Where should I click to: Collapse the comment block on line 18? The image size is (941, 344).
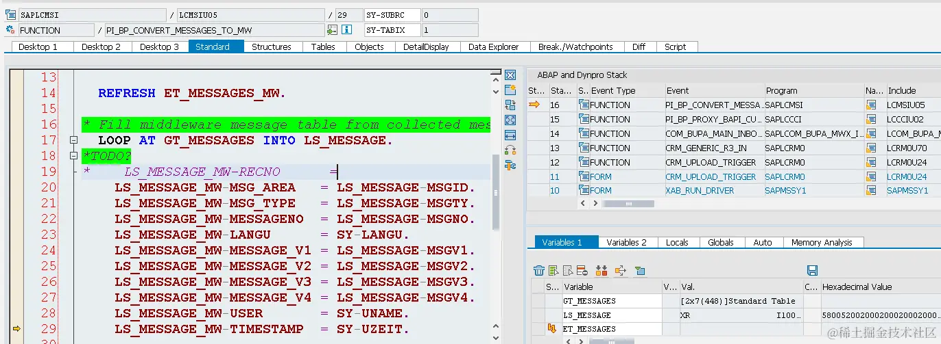coord(73,156)
